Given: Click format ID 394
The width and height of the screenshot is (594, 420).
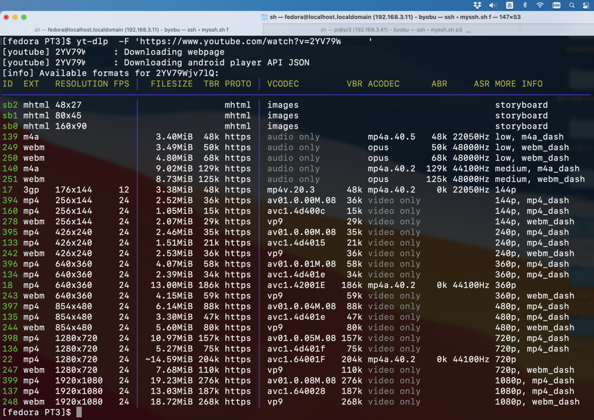Looking at the screenshot, I should (10, 201).
